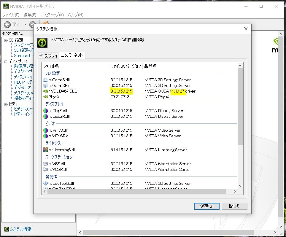286x237 pixels.
Task: Open the ファイル(F) menu
Action: (11, 15)
